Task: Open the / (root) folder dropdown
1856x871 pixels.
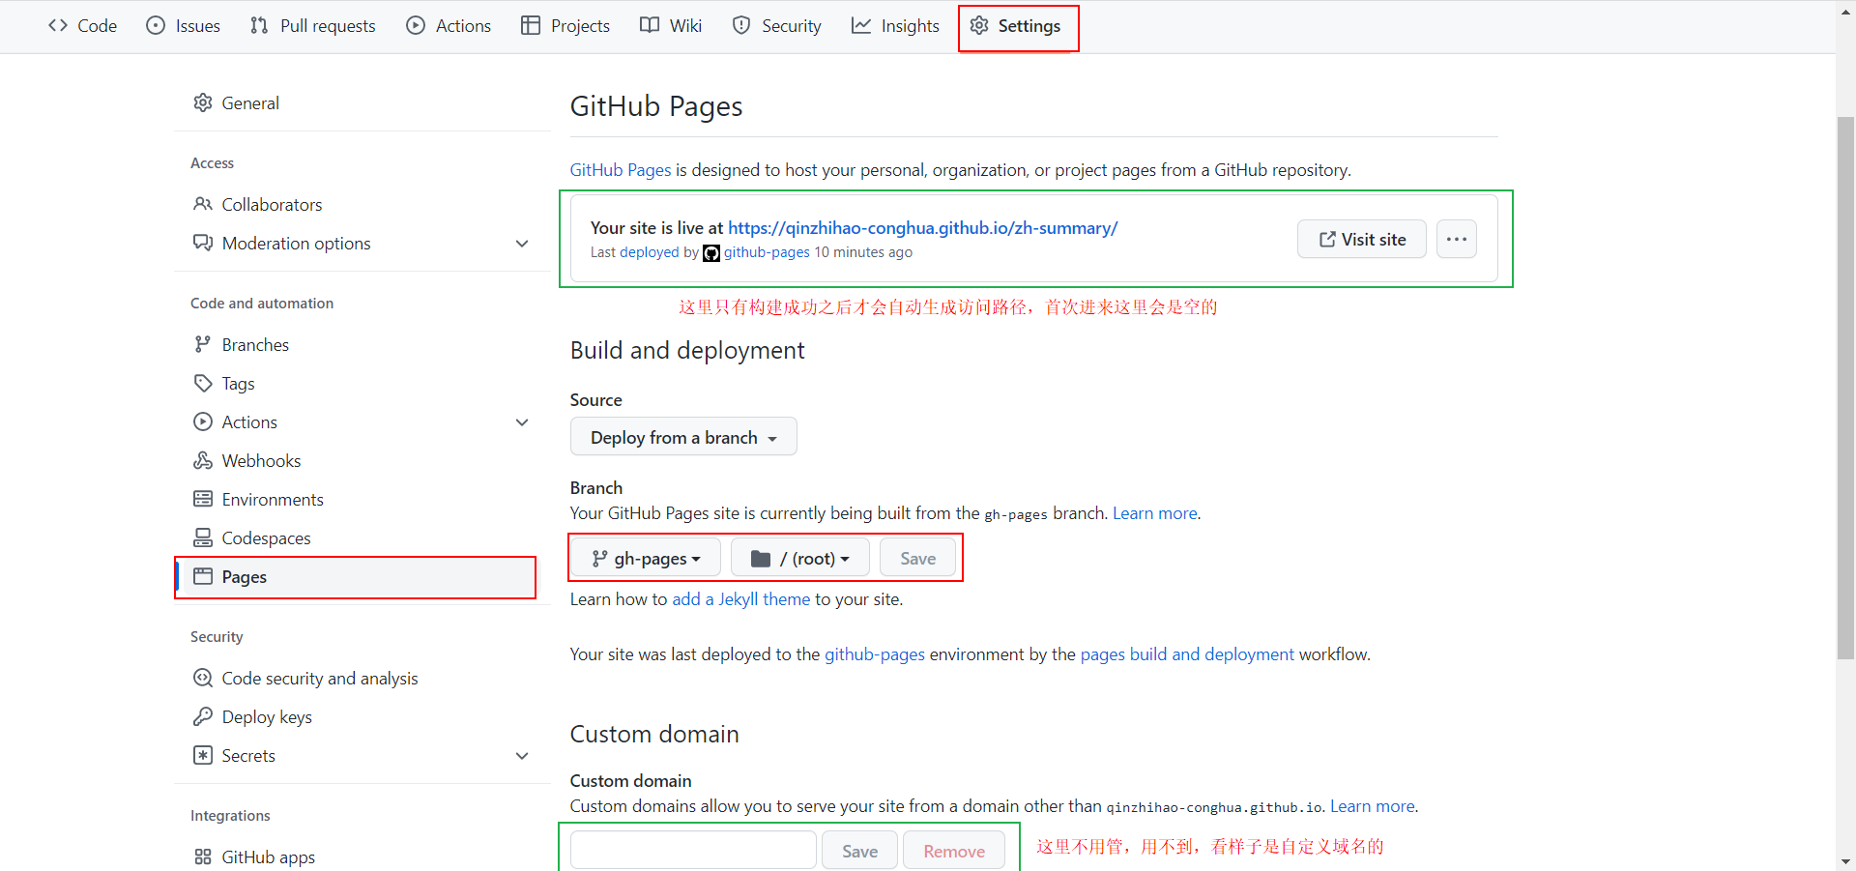Action: [x=800, y=558]
